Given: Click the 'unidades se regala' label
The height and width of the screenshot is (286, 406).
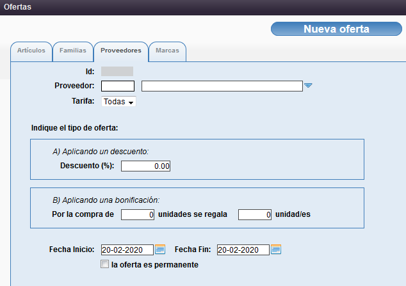Looking at the screenshot, I should [x=193, y=214].
